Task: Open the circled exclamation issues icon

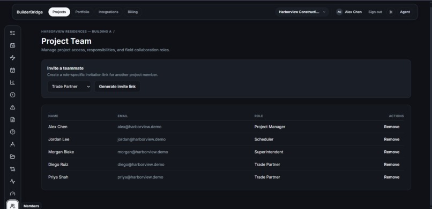Action: pos(12,95)
